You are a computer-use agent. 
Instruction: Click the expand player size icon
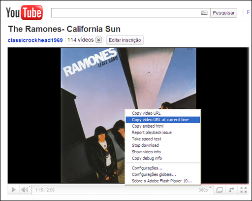(x=231, y=190)
